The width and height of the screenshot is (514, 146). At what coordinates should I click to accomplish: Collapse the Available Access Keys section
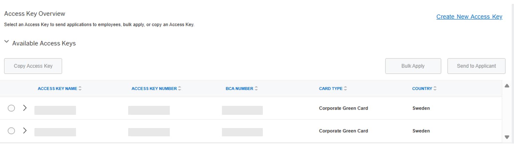click(x=6, y=42)
